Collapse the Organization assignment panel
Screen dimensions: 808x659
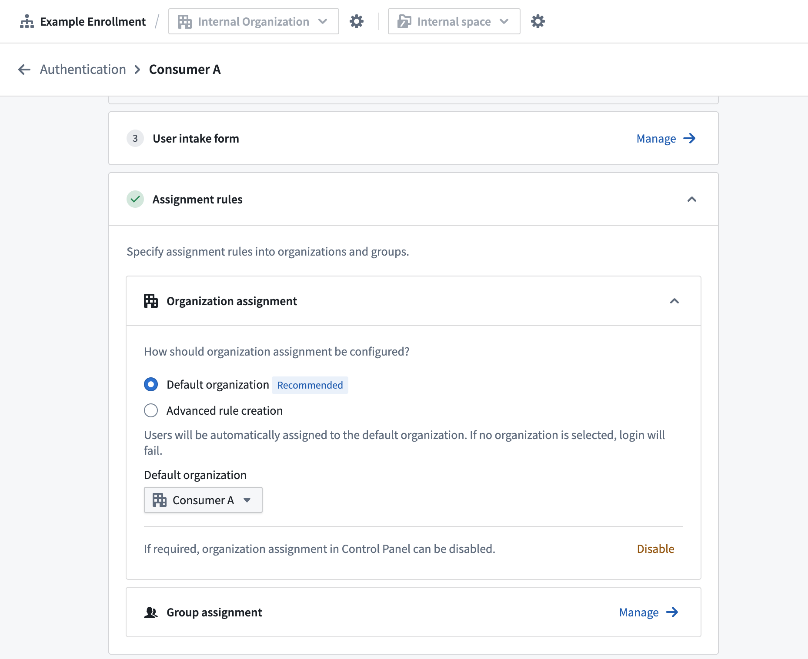pyautogui.click(x=674, y=301)
